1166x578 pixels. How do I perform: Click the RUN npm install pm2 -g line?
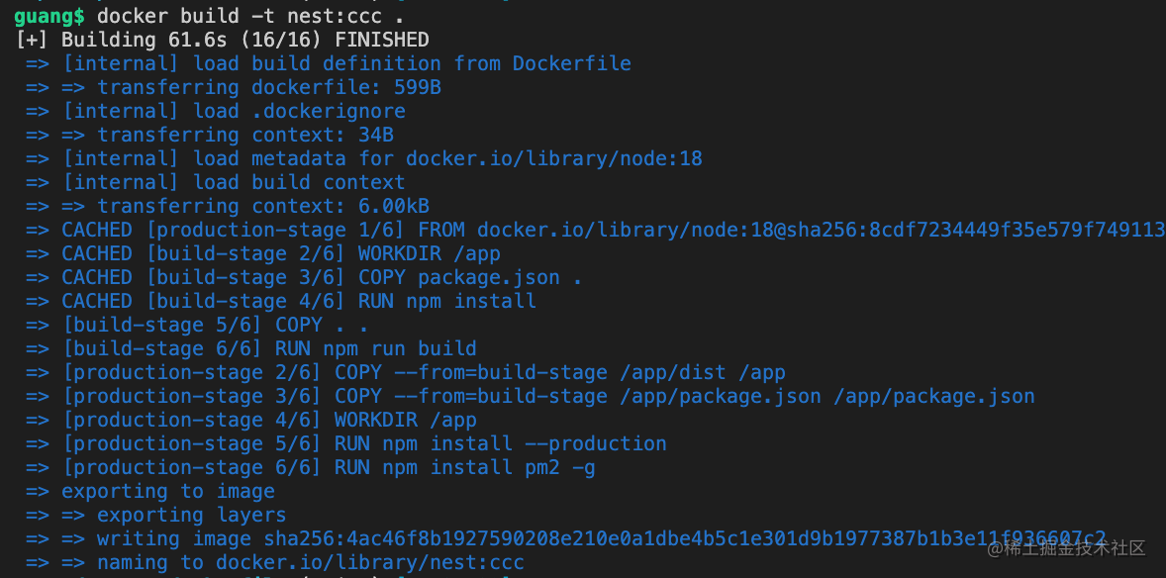click(310, 468)
